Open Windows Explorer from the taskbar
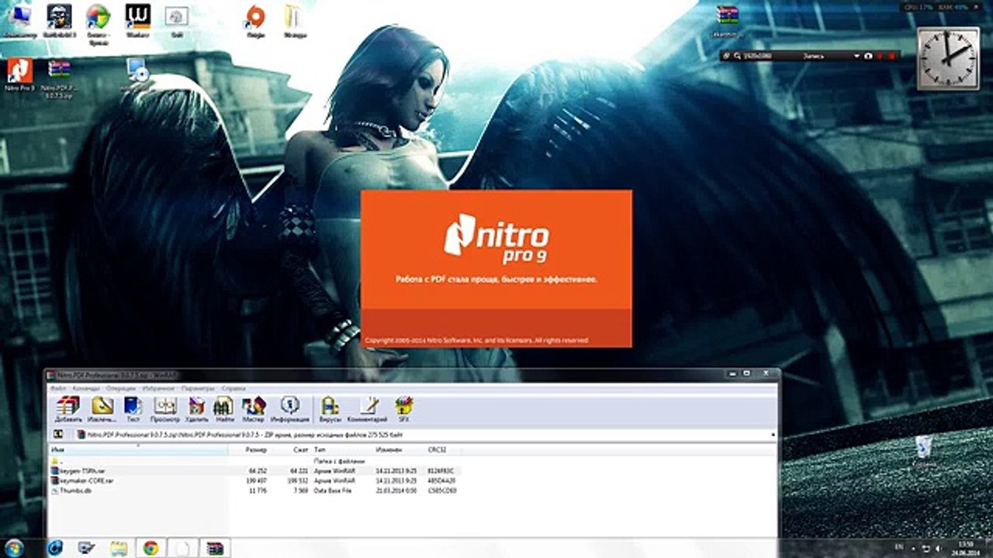Screen dimensions: 993x558 118,548
